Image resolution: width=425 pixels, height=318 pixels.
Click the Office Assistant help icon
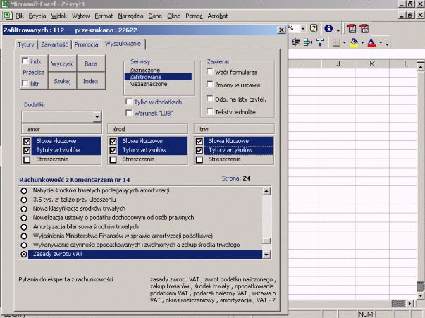[314, 29]
